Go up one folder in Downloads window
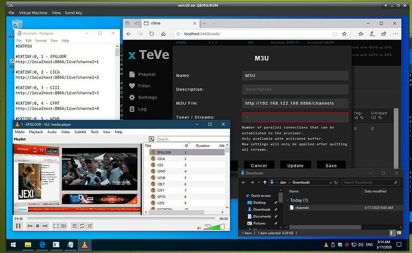This screenshot has height=253, width=412. click(265, 182)
